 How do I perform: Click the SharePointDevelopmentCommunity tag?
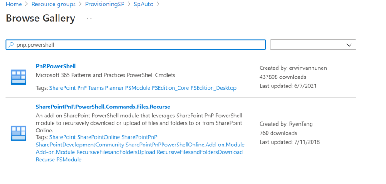[x=79, y=145]
